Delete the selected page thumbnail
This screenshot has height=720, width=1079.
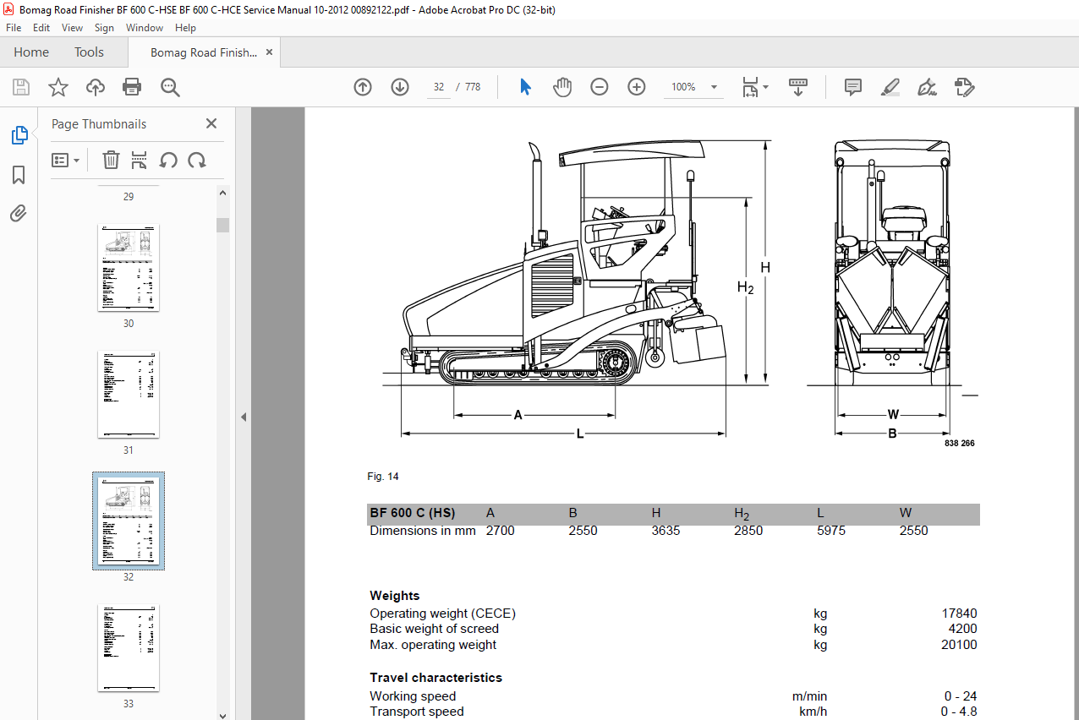click(111, 160)
